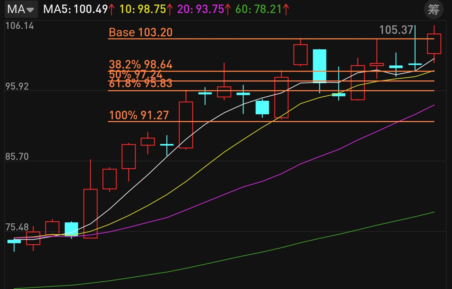Open the MA indicator dropdown
This screenshot has height=289, width=452.
[x=21, y=9]
